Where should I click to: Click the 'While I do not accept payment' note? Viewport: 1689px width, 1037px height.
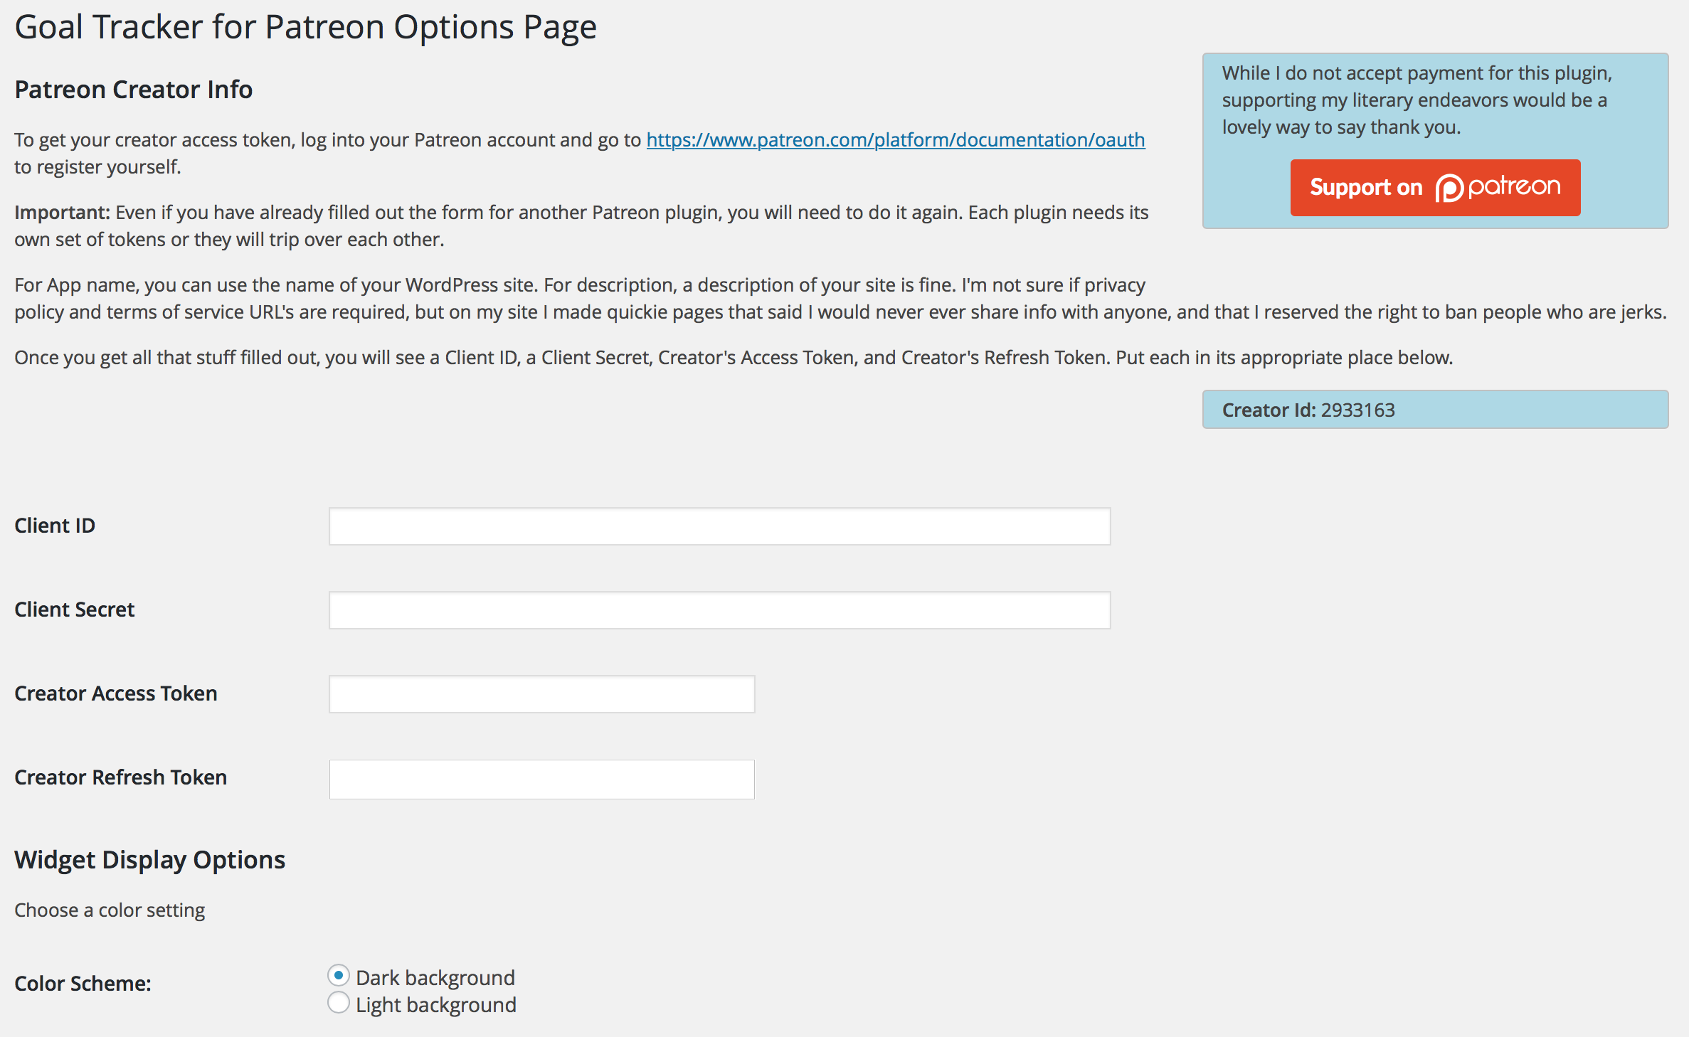[1417, 100]
